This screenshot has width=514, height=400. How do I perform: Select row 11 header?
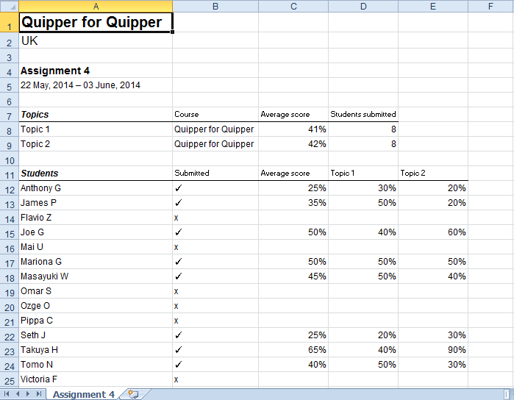click(x=9, y=173)
